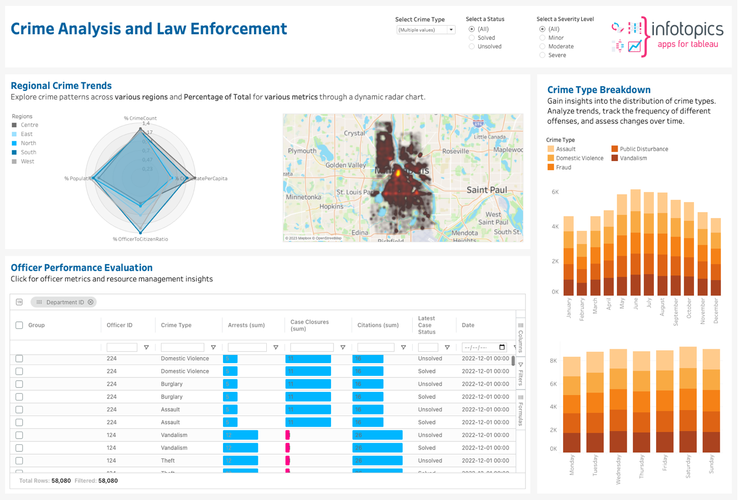Check the first Domestic Violence row checkbox

click(x=19, y=359)
